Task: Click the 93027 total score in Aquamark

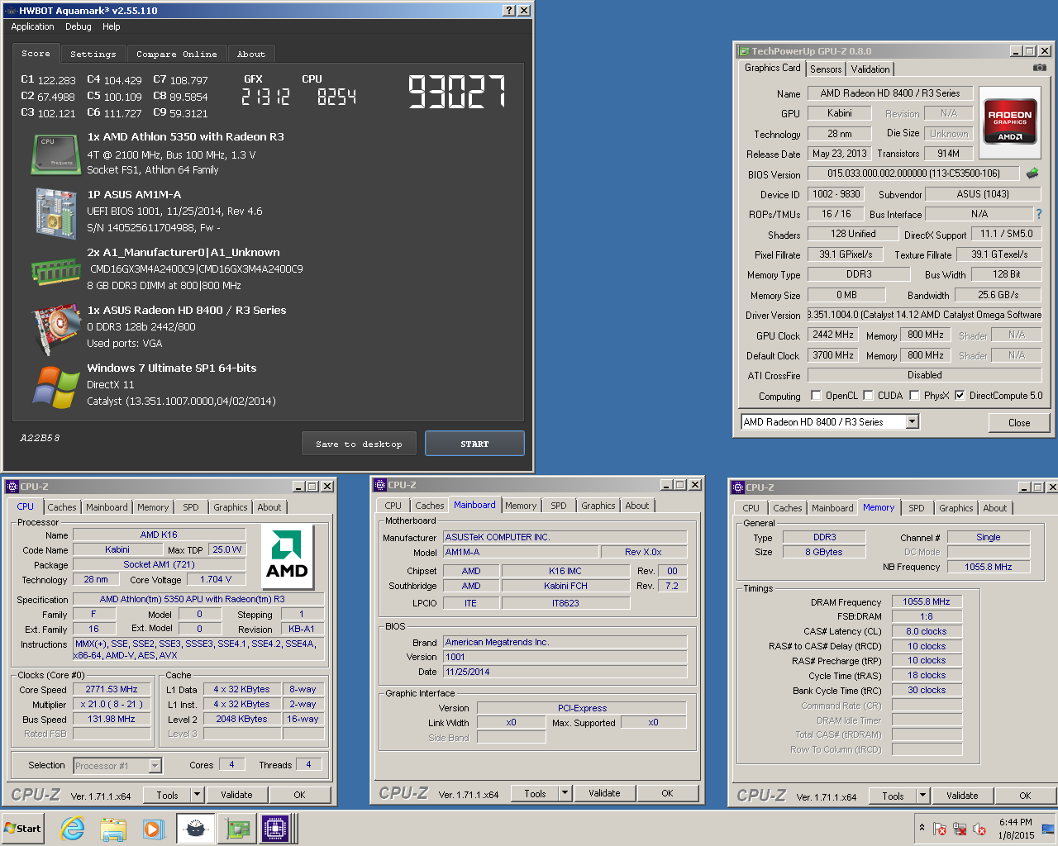Action: (x=457, y=92)
